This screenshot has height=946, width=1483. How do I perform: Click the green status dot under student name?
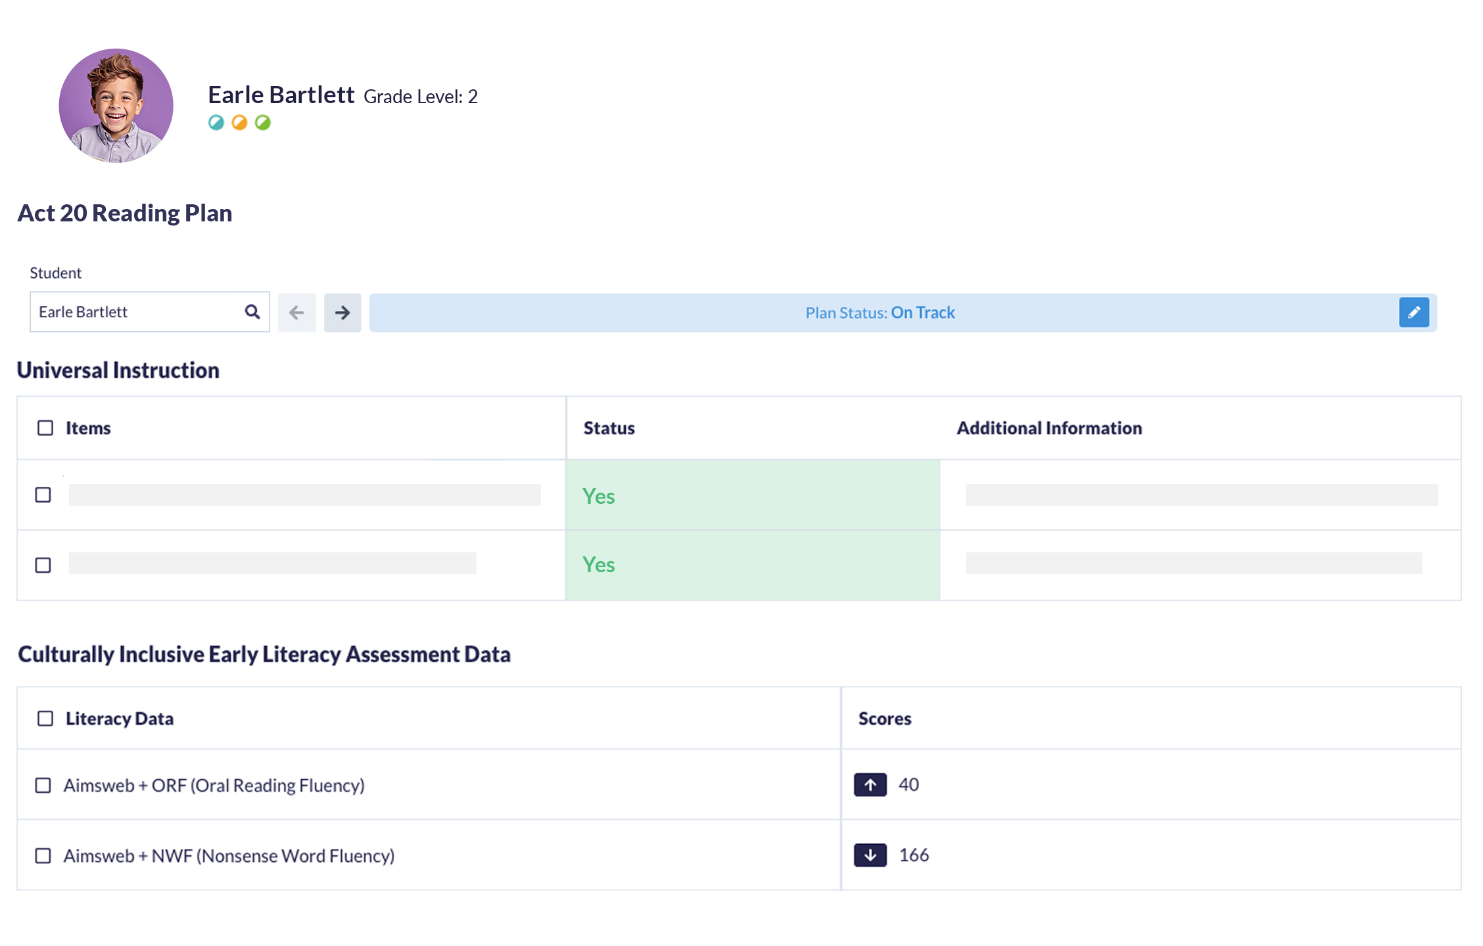point(262,123)
